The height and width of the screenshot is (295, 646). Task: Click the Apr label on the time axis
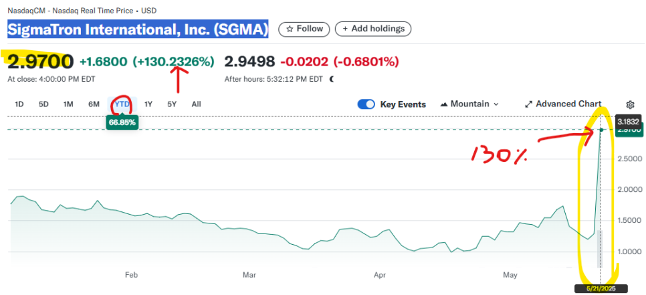point(379,274)
